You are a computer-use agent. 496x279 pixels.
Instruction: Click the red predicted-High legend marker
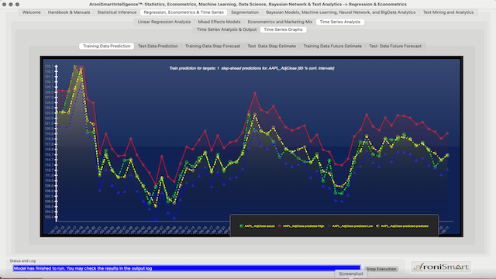279,226
